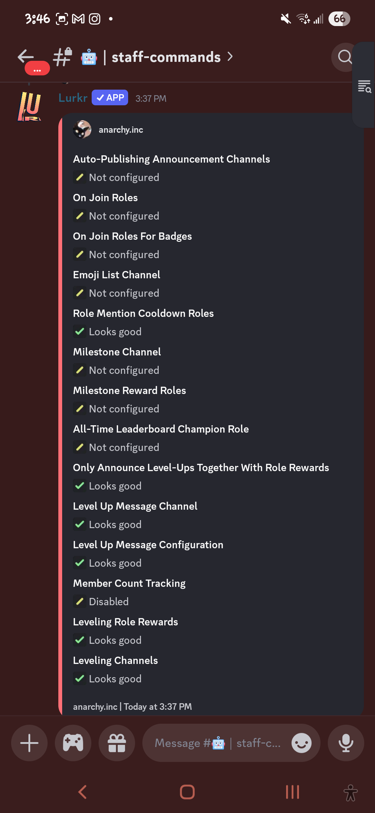Focus the Message staff-commands input field
This screenshot has width=375, height=813.
217,743
